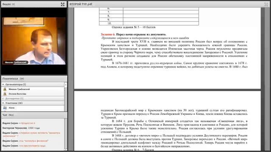Click the Чат (Все) panel header

click(x=34, y=115)
